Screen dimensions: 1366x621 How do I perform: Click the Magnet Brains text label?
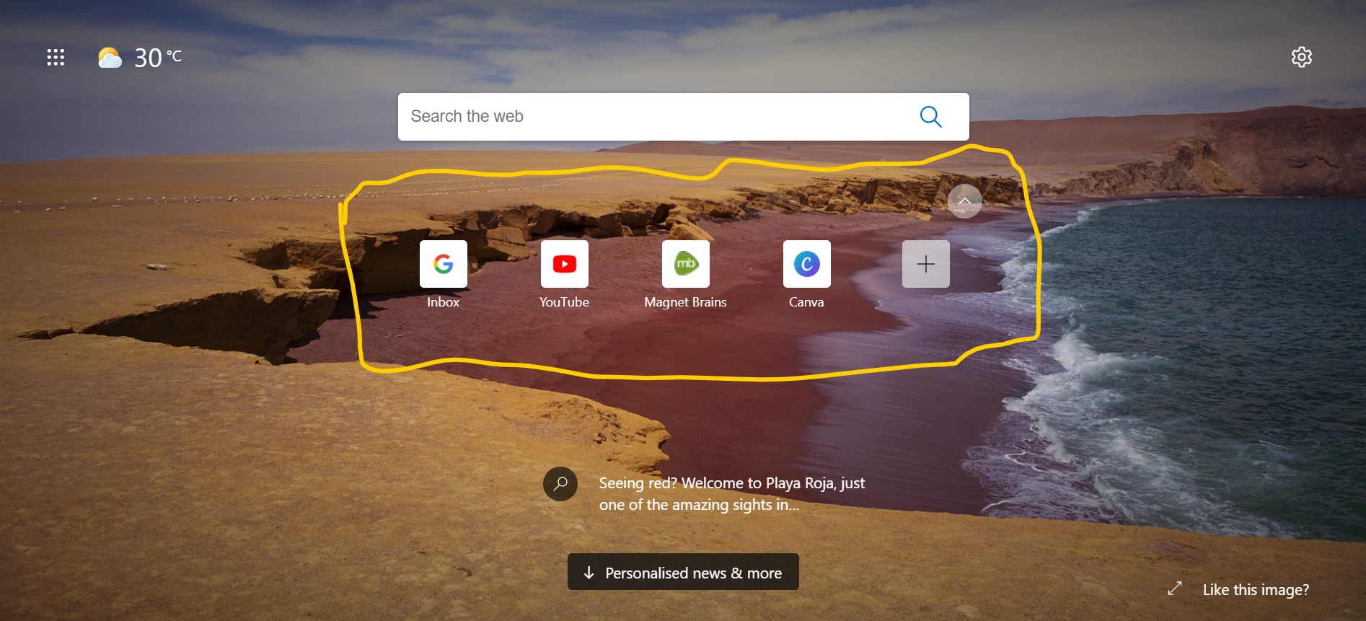(x=685, y=302)
